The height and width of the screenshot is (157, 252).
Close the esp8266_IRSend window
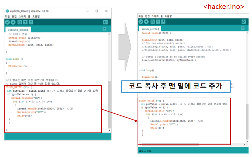106,11
